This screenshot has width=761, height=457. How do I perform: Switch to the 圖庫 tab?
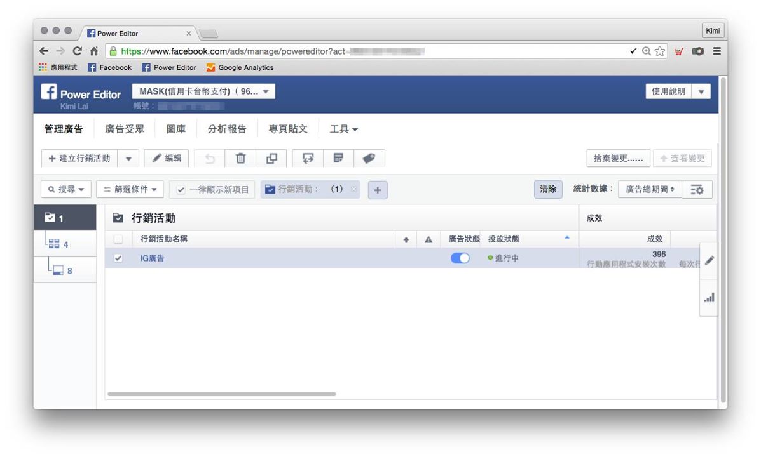point(175,129)
